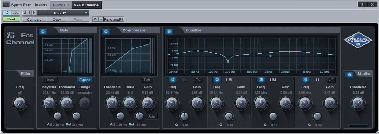Open the dropdown arrow beside the gear
The image size is (379, 134).
pos(101,19)
